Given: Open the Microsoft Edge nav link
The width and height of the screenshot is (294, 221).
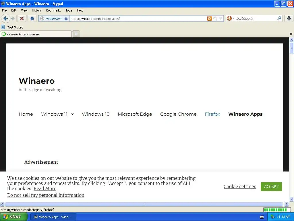Looking at the screenshot, I should 135,114.
